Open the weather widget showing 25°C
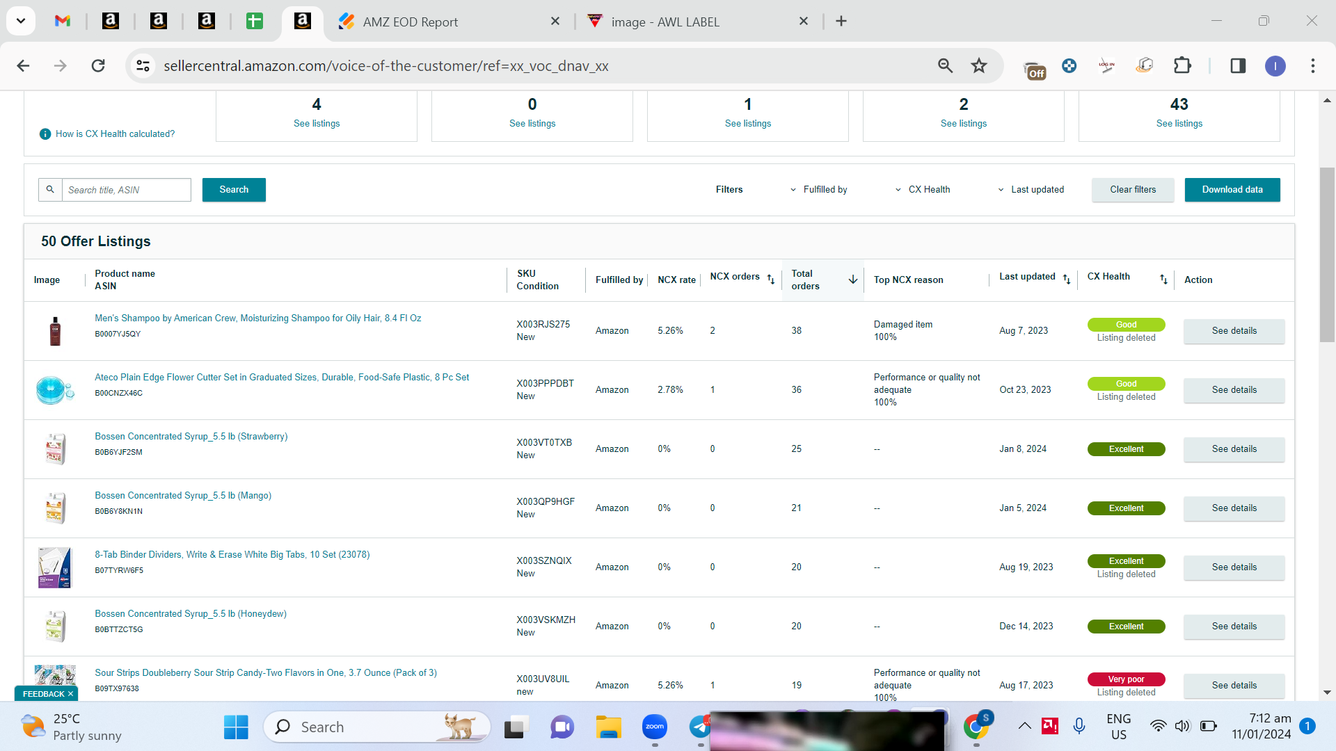 click(71, 727)
